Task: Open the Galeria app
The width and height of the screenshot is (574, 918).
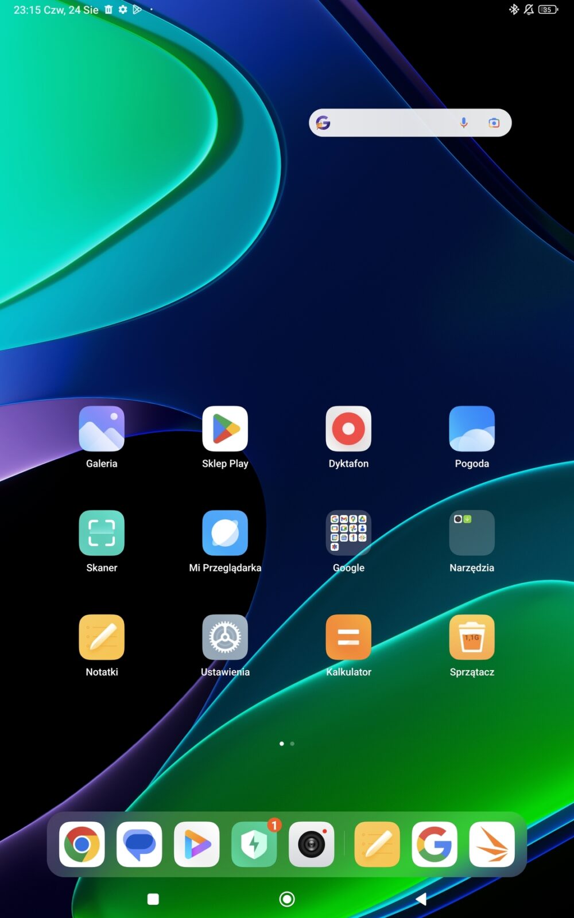Action: coord(102,429)
